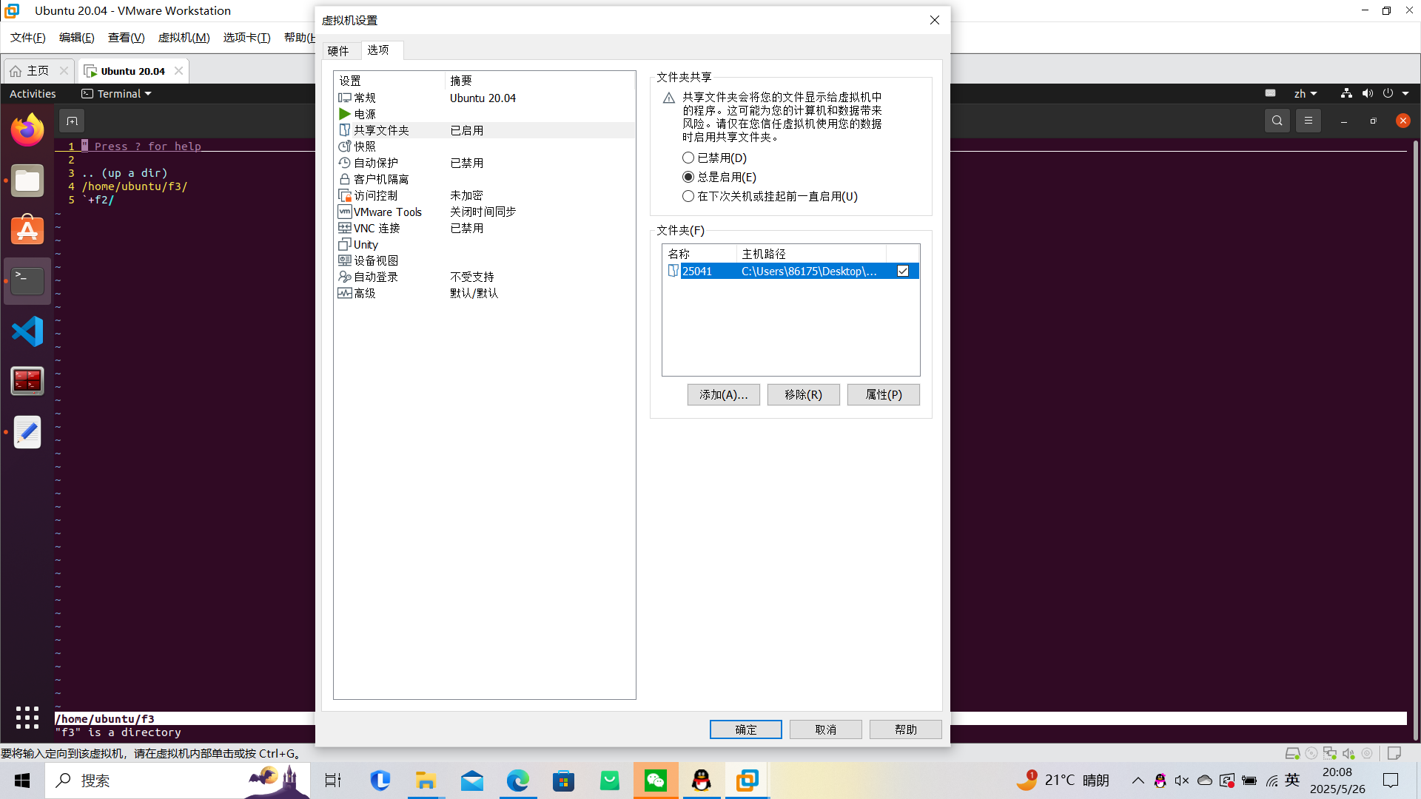Launch Visual Studio Code from dock

point(27,331)
